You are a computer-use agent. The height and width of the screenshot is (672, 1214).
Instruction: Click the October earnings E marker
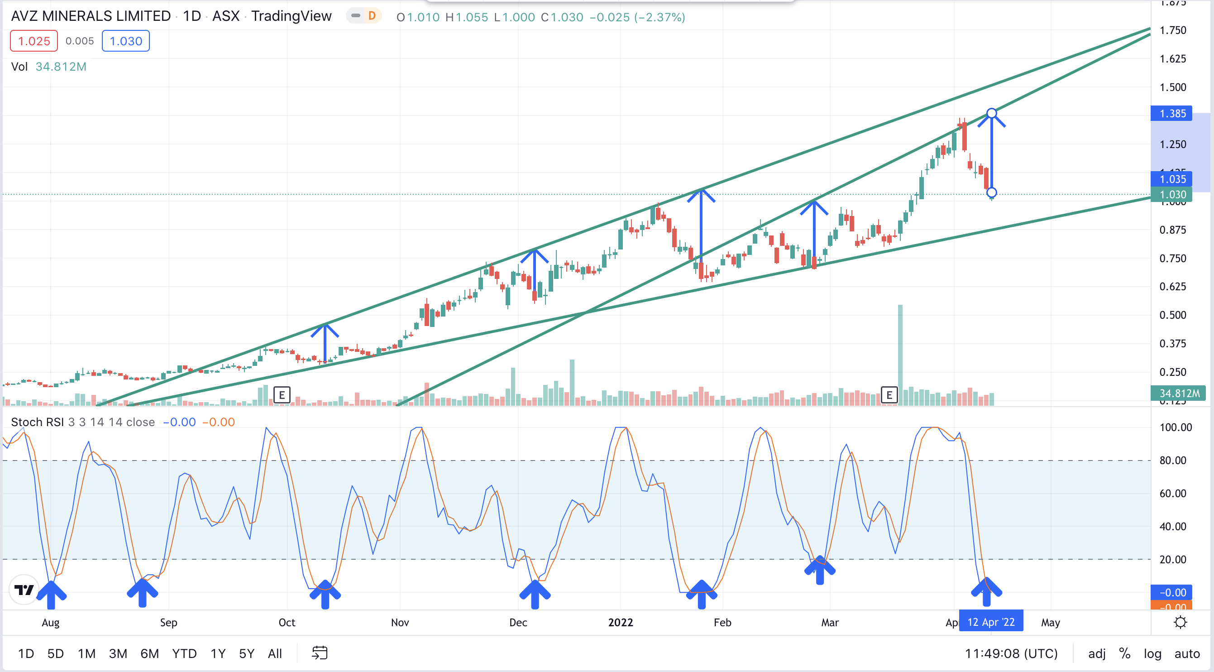coord(282,395)
